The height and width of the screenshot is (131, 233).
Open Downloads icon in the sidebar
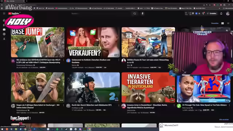[4, 39]
